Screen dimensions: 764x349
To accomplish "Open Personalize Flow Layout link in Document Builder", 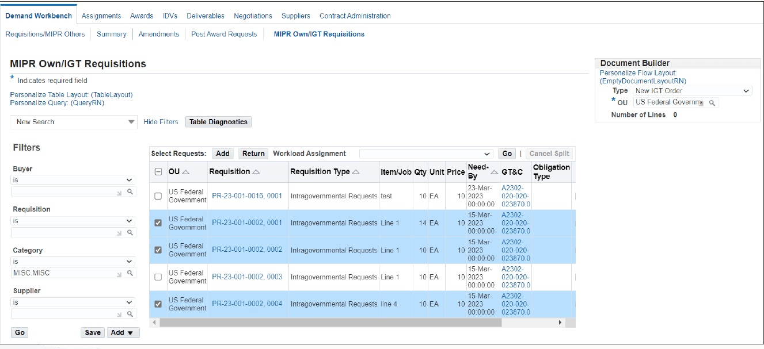I will coord(643,77).
